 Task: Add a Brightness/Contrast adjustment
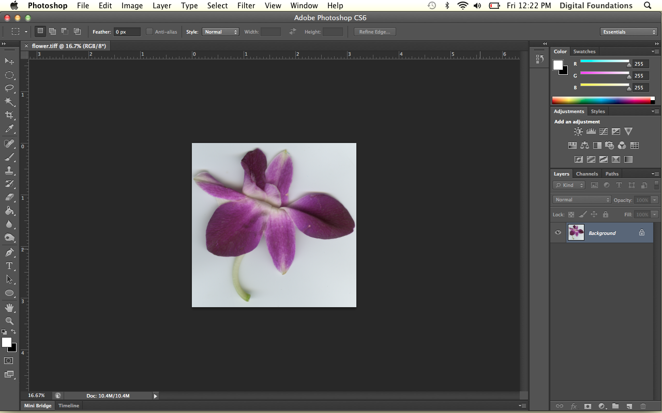[x=578, y=131]
